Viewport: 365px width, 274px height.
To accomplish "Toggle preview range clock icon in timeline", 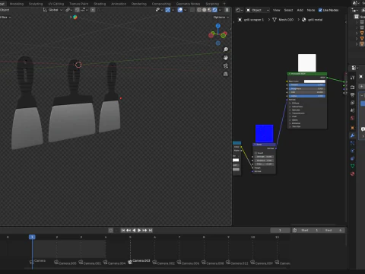I will coord(294,231).
